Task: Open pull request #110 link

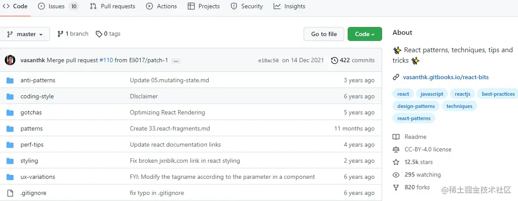Action: coord(106,60)
